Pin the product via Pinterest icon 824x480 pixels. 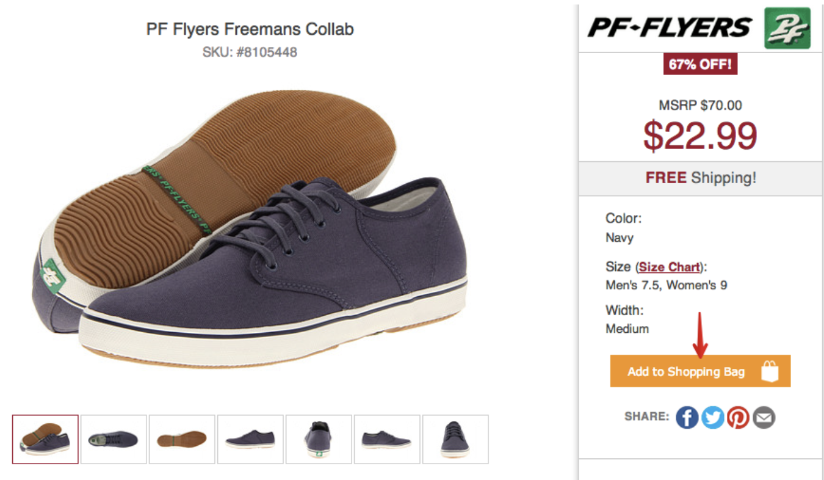(738, 418)
